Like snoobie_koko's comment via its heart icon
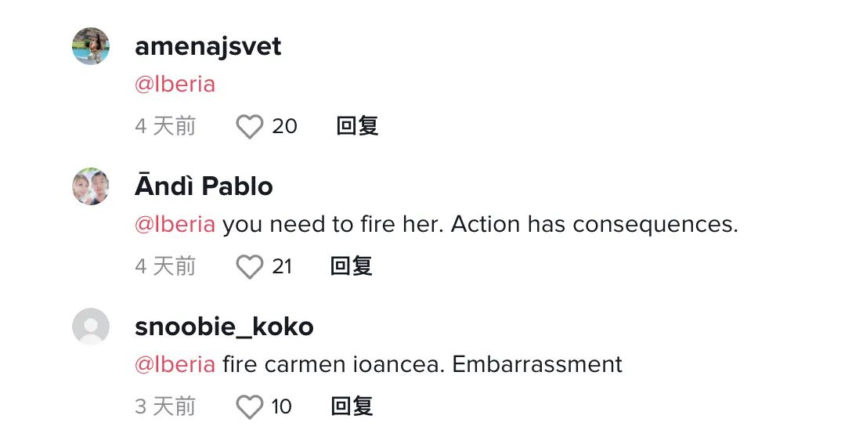Screen dimensions: 841x437 (250, 406)
